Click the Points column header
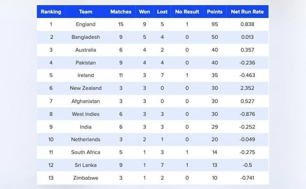 pyautogui.click(x=215, y=12)
